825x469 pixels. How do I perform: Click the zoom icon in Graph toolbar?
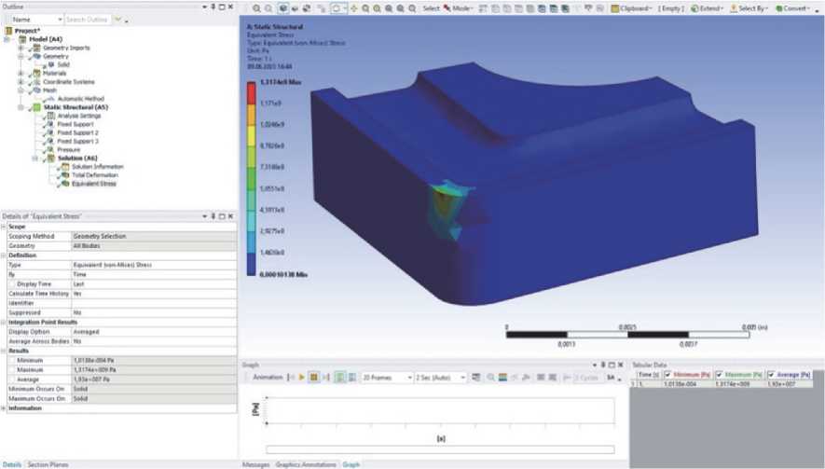click(490, 378)
